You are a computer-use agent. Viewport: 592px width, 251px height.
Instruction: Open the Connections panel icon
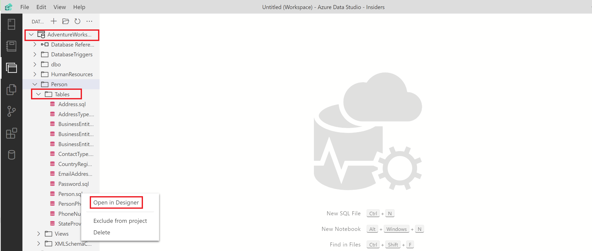click(11, 24)
